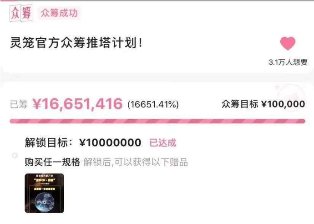
Task: Tap the pink heart want icon
Action: (288, 43)
